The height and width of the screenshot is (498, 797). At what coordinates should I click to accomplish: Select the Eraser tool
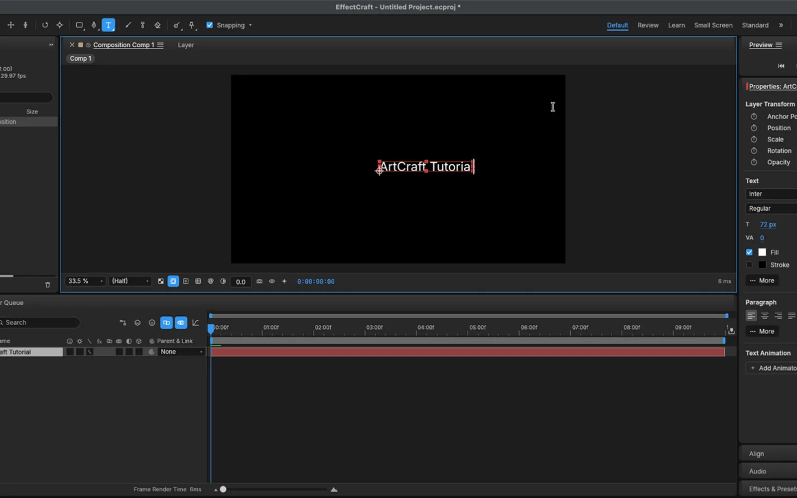157,25
